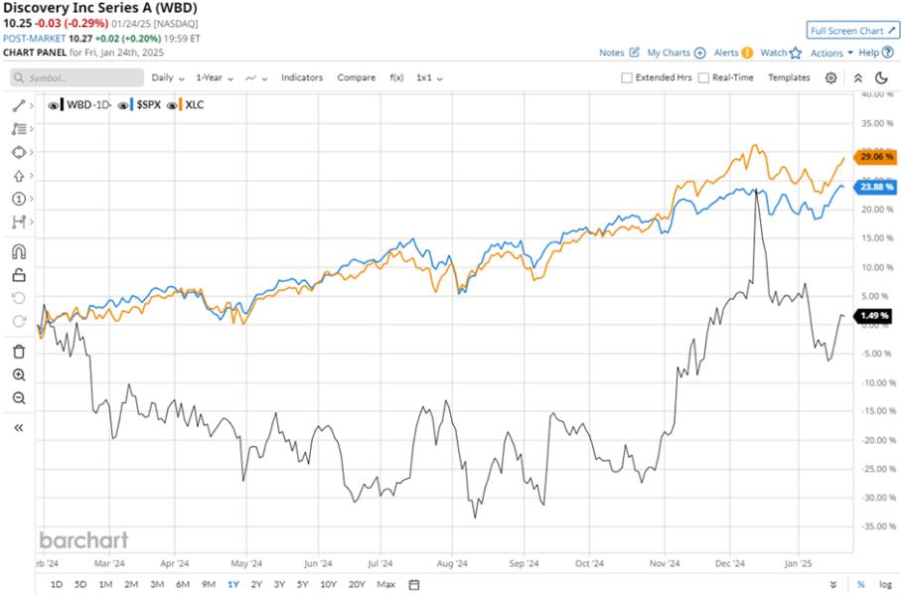The height and width of the screenshot is (596, 902).
Task: Select the arrow marker tool
Action: (19, 176)
